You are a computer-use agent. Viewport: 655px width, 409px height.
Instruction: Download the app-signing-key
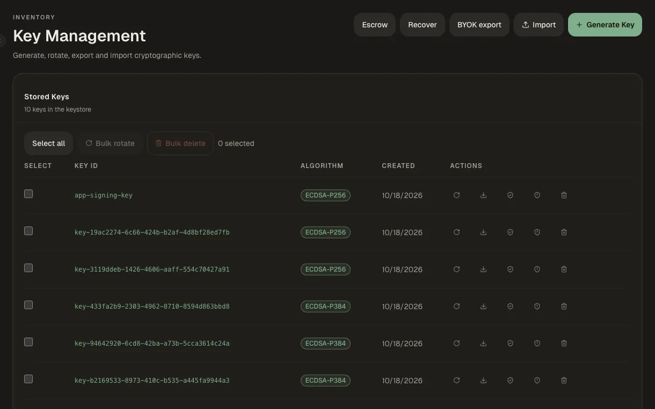click(483, 195)
